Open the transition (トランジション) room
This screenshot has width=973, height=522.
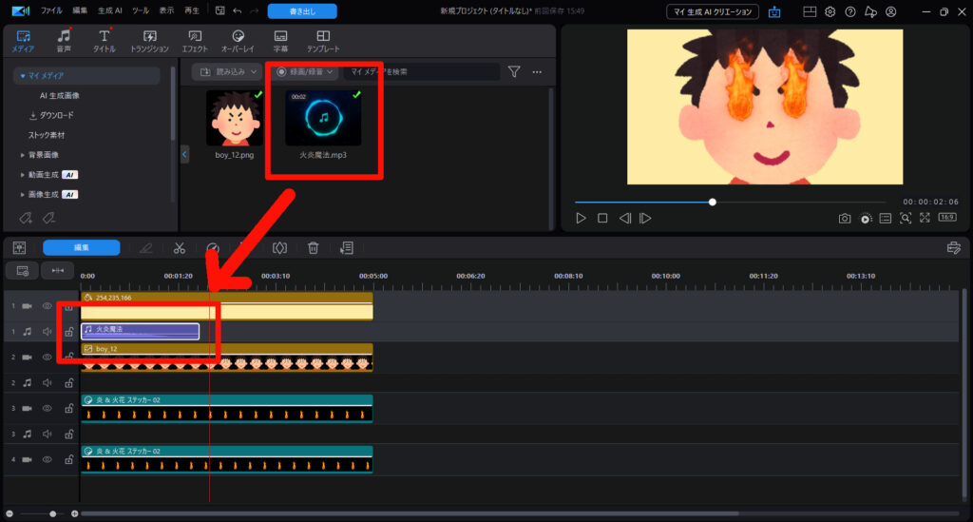[149, 41]
